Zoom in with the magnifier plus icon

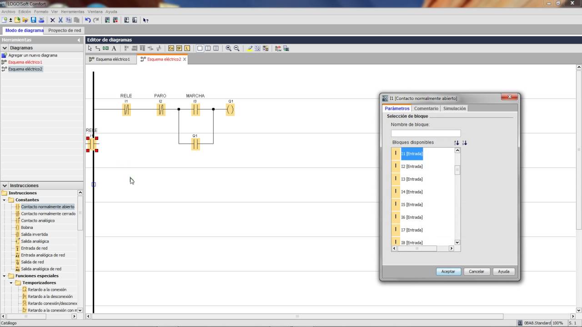click(x=228, y=48)
